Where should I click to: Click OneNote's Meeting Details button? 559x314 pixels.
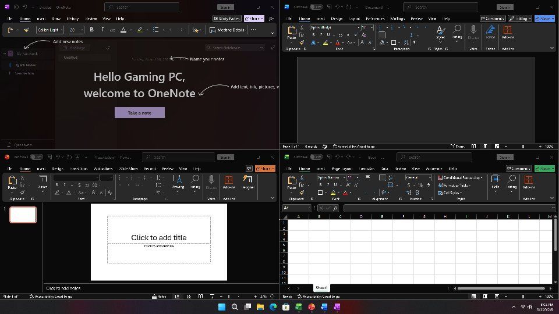227,30
